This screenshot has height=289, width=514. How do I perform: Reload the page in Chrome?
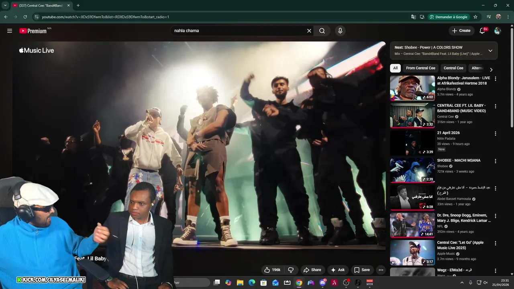(x=25, y=17)
